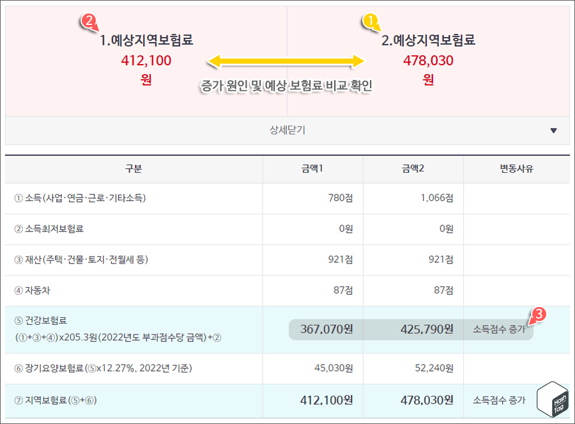
Task: Click the ① icon on the 소득 row
Action: point(19,197)
